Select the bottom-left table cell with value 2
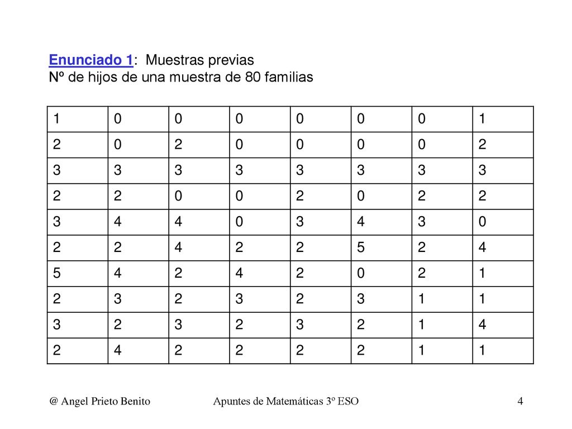The height and width of the screenshot is (429, 572). (x=78, y=351)
